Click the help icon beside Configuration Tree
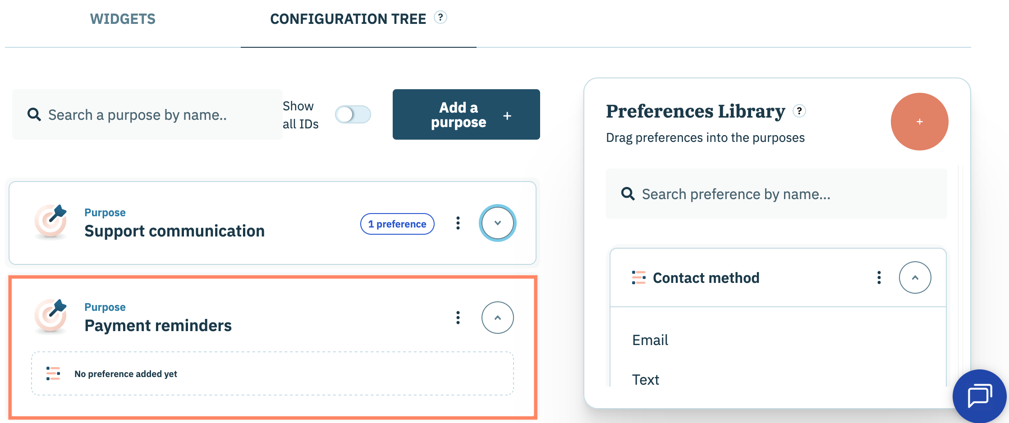The width and height of the screenshot is (1009, 423). pos(440,18)
